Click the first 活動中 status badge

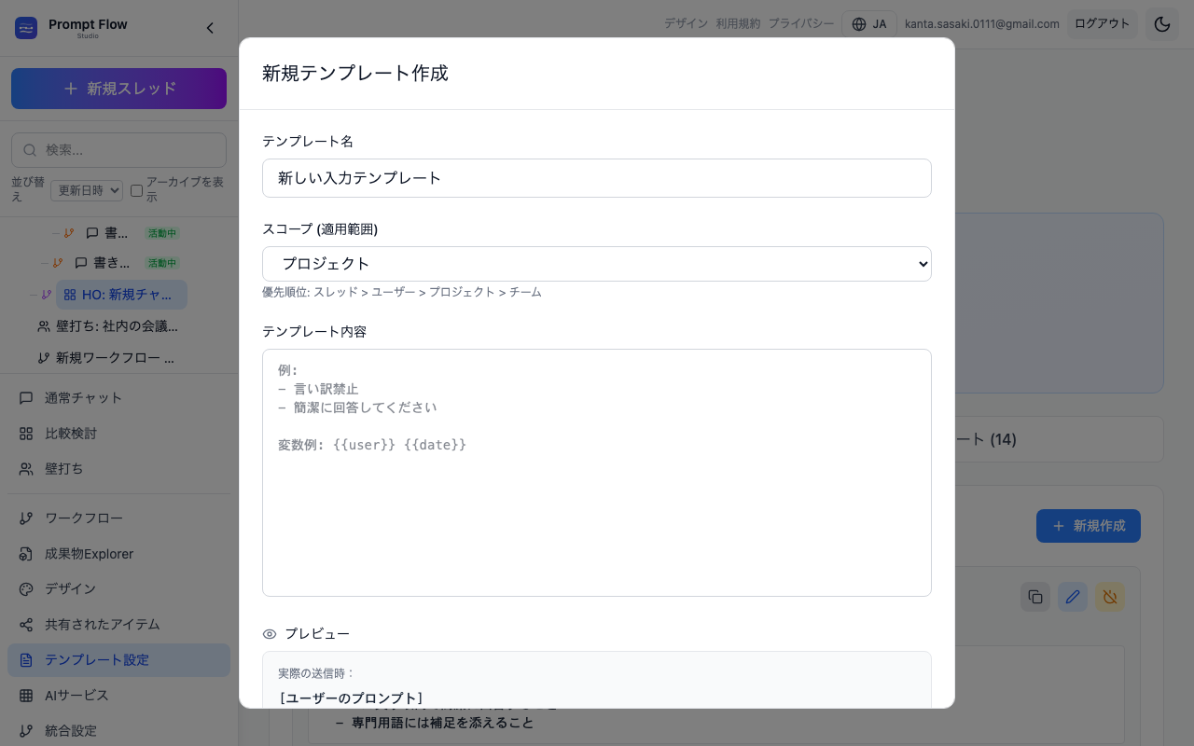point(162,233)
